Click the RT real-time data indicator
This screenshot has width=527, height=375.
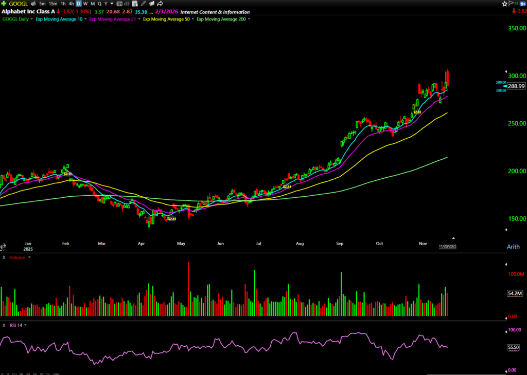click(516, 4)
